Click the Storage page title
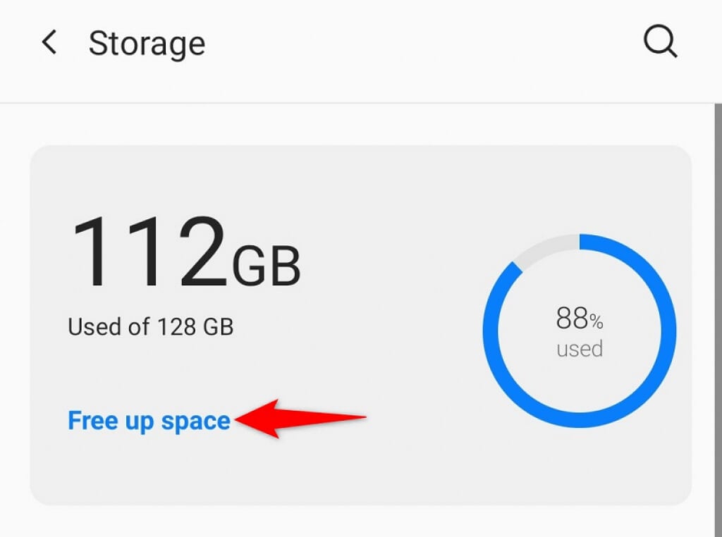 (x=147, y=44)
